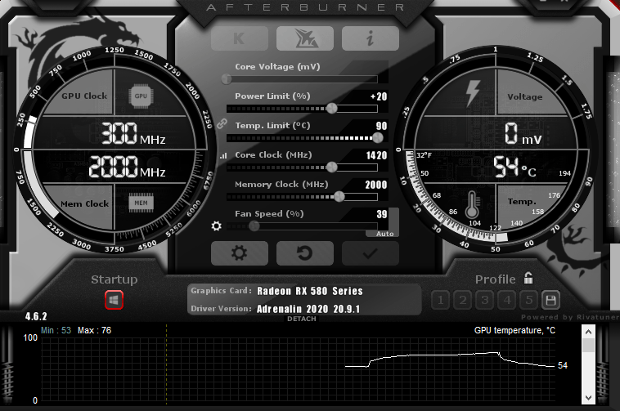This screenshot has height=411, width=620.
Task: Click the 54 °C temperature readout
Action: click(514, 167)
